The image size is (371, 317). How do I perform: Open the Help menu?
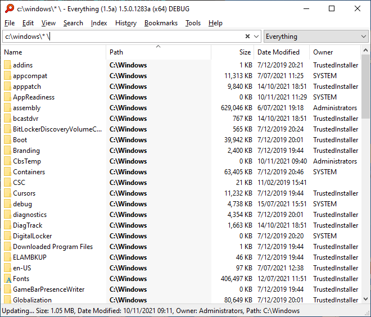[215, 23]
